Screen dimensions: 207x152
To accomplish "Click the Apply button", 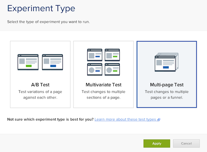I will pyautogui.click(x=157, y=143).
